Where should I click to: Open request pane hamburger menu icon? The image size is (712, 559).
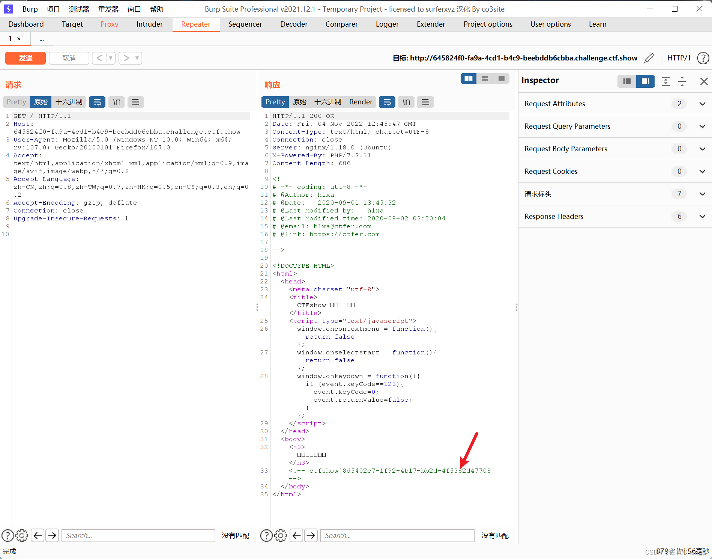click(136, 102)
